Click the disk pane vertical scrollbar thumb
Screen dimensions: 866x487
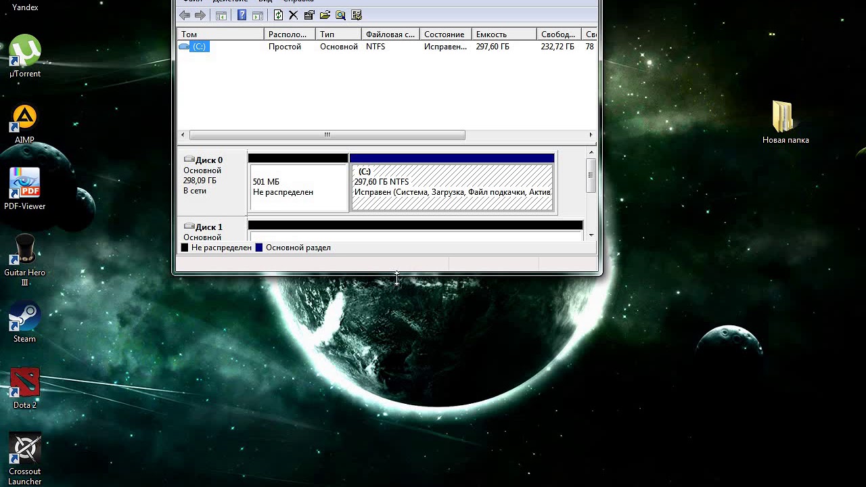point(591,175)
